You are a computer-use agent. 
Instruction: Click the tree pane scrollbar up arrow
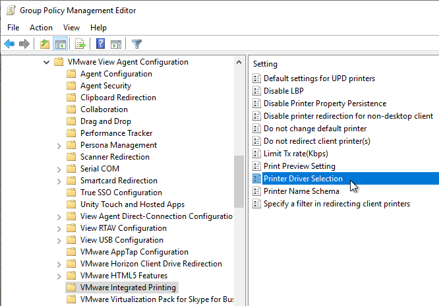tap(239, 62)
